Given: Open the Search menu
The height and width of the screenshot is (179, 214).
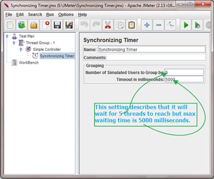Looking at the screenshot, I should pyautogui.click(x=35, y=14).
